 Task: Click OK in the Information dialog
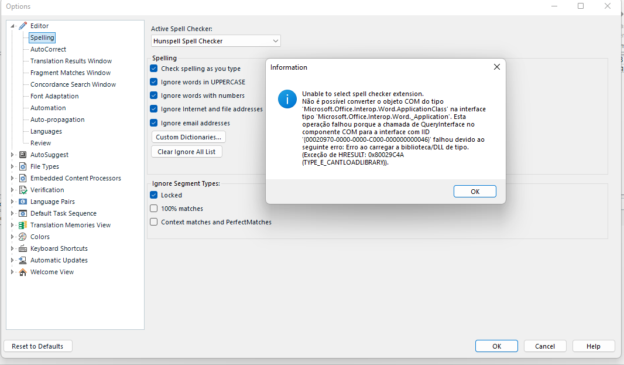(475, 191)
